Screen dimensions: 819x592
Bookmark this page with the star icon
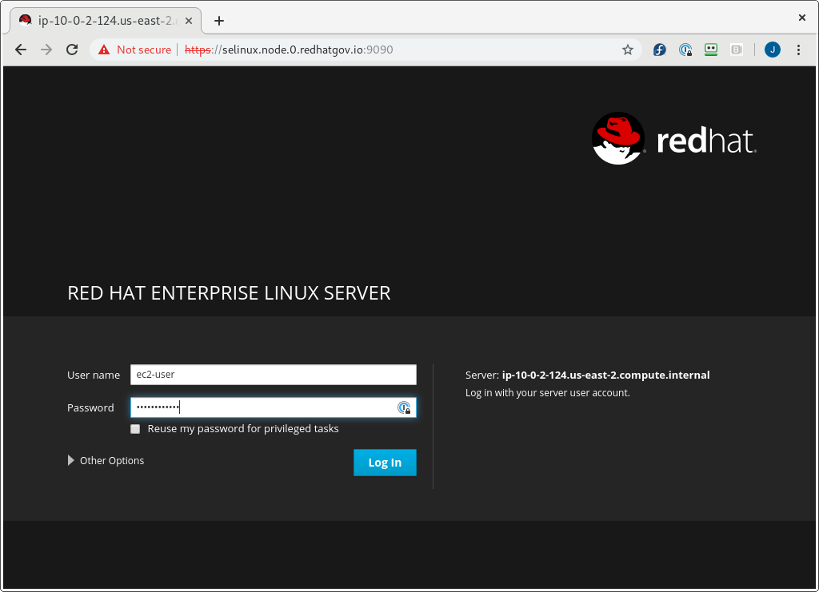pyautogui.click(x=628, y=50)
